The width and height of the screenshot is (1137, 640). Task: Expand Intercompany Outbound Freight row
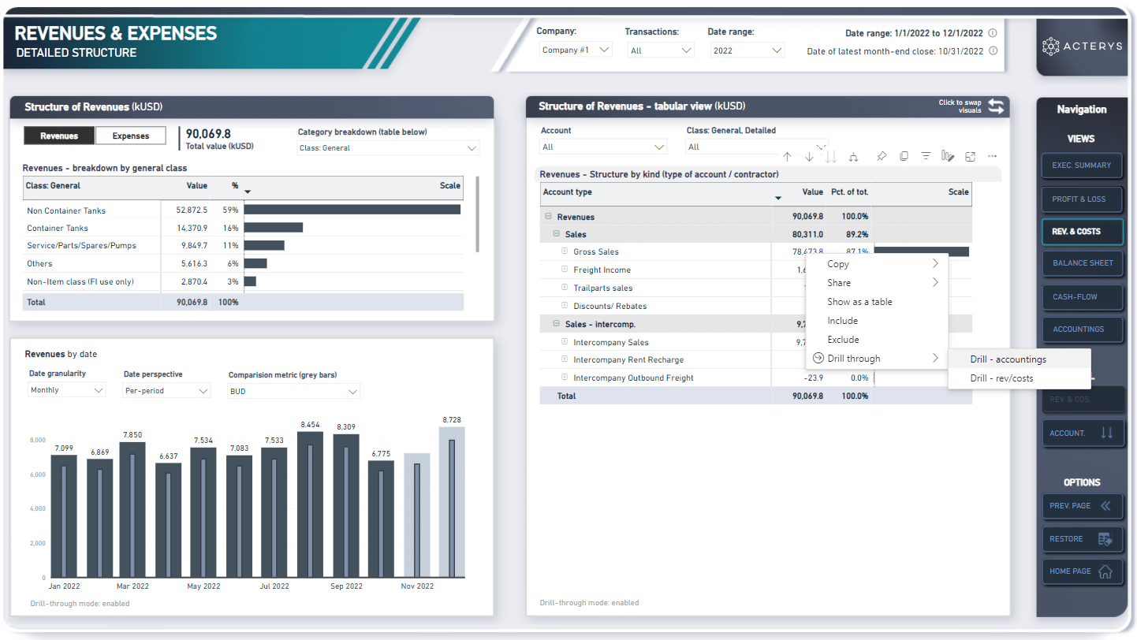click(565, 378)
